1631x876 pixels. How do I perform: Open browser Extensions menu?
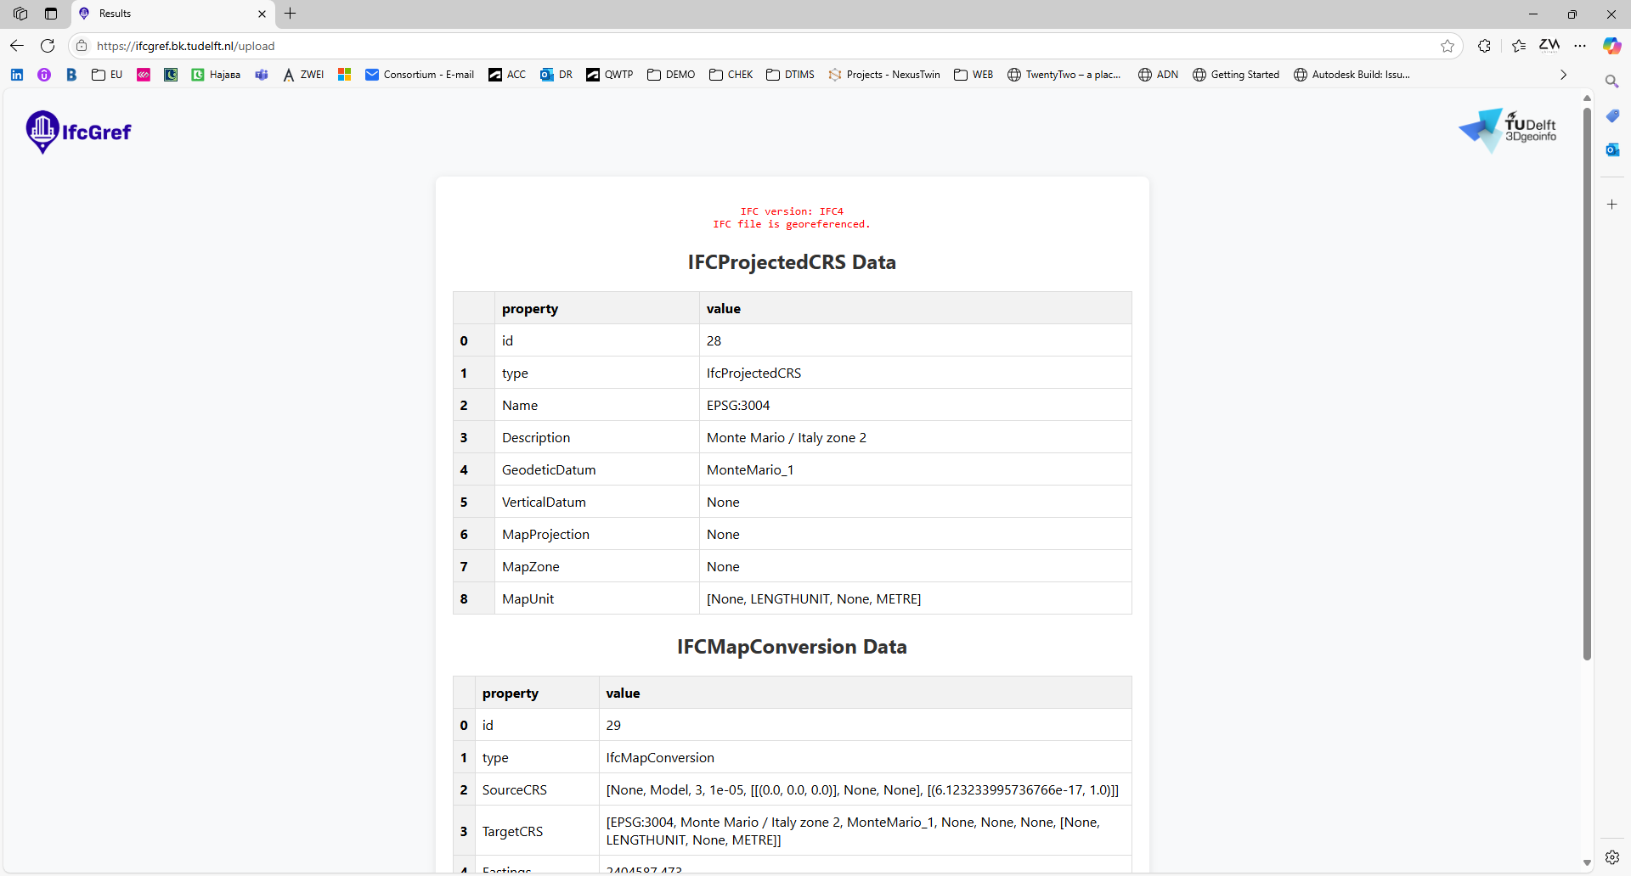1484,46
